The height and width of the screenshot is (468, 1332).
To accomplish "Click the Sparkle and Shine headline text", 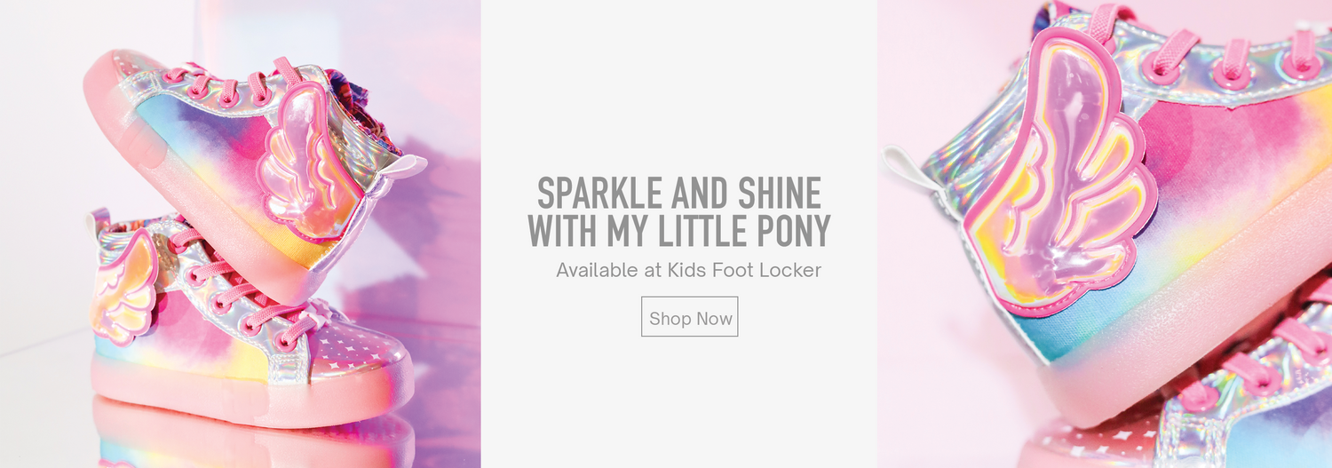I will coord(679,212).
